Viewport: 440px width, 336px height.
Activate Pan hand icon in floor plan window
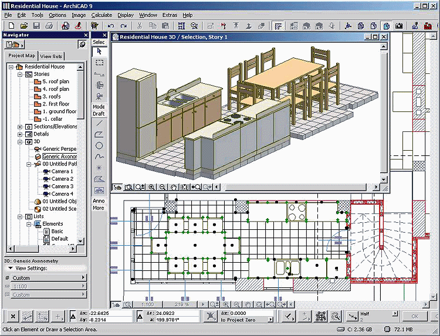click(x=248, y=304)
